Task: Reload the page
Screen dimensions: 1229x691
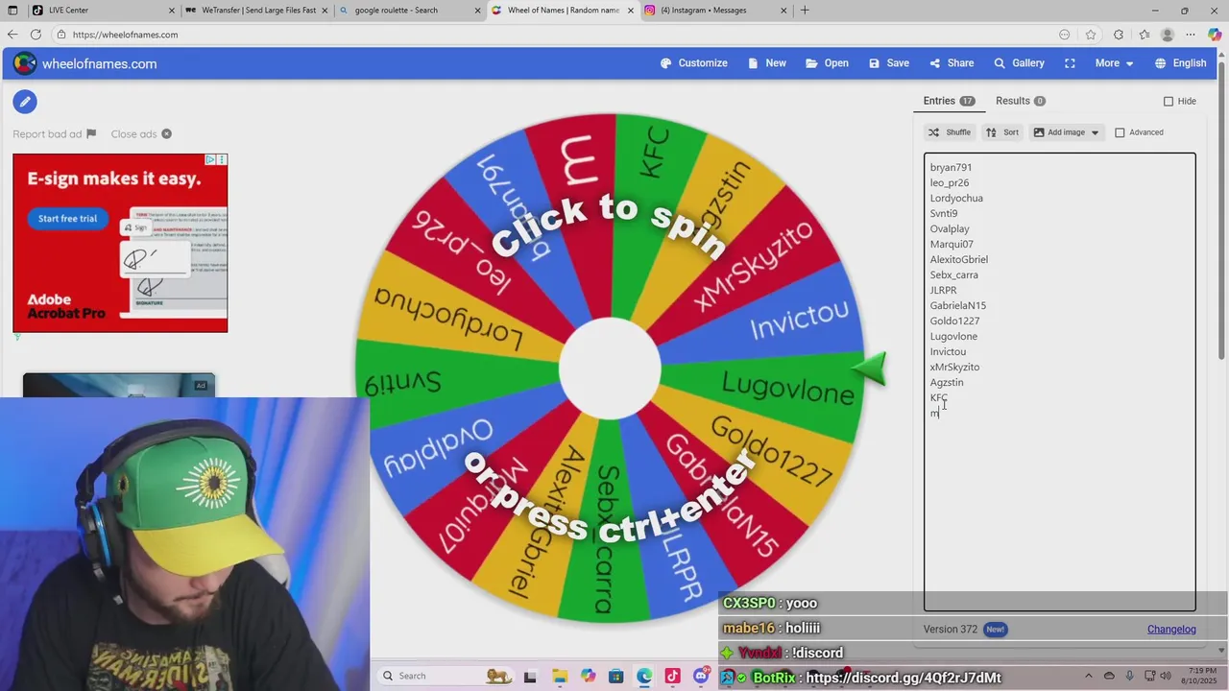Action: (x=36, y=35)
